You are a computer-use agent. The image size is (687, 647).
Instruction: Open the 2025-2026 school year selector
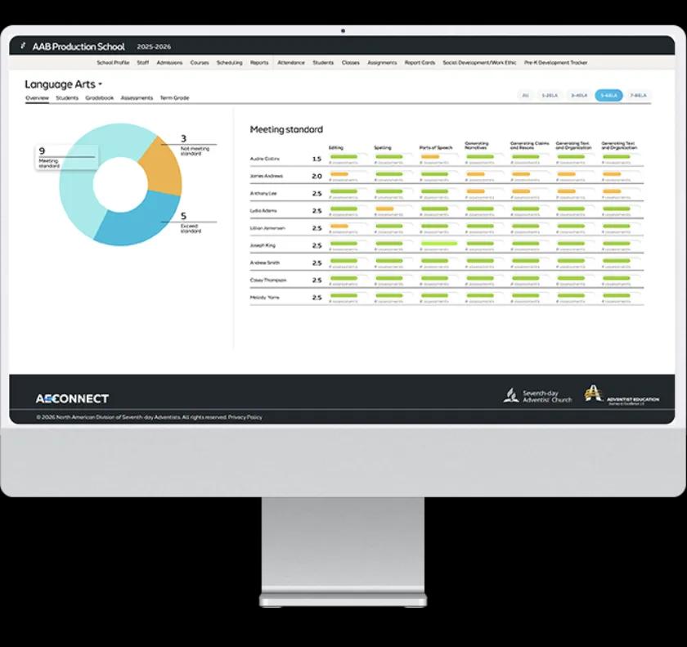point(154,47)
